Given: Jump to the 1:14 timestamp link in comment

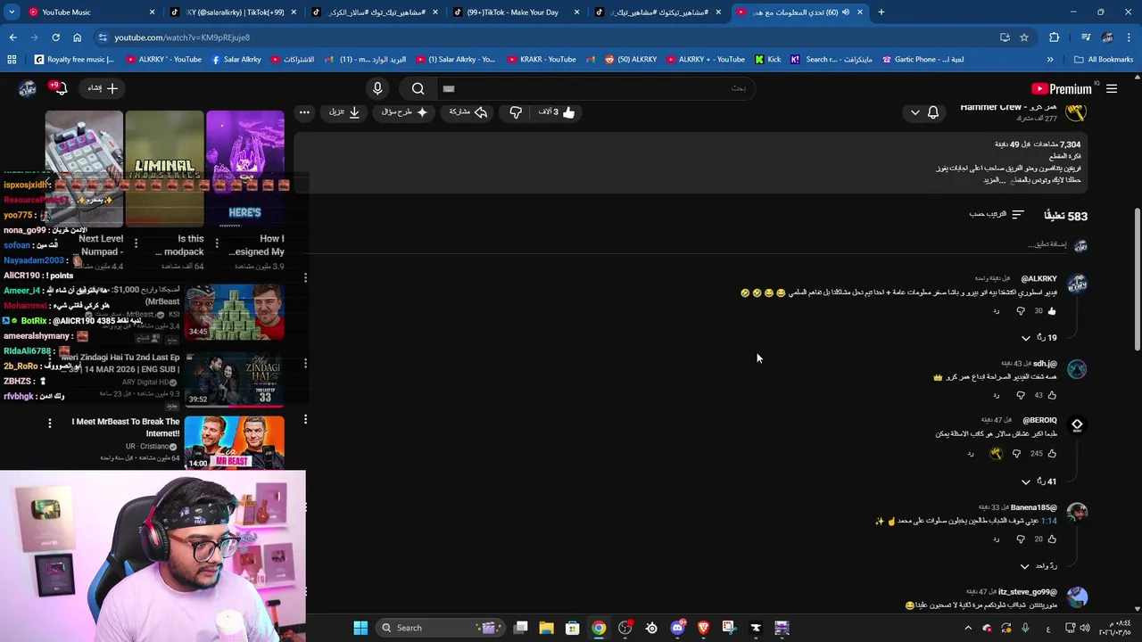Looking at the screenshot, I should tap(1048, 521).
